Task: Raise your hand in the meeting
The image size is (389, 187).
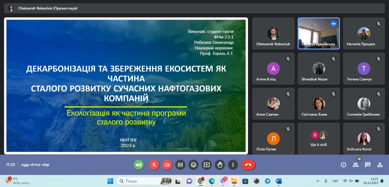Action: (220, 165)
